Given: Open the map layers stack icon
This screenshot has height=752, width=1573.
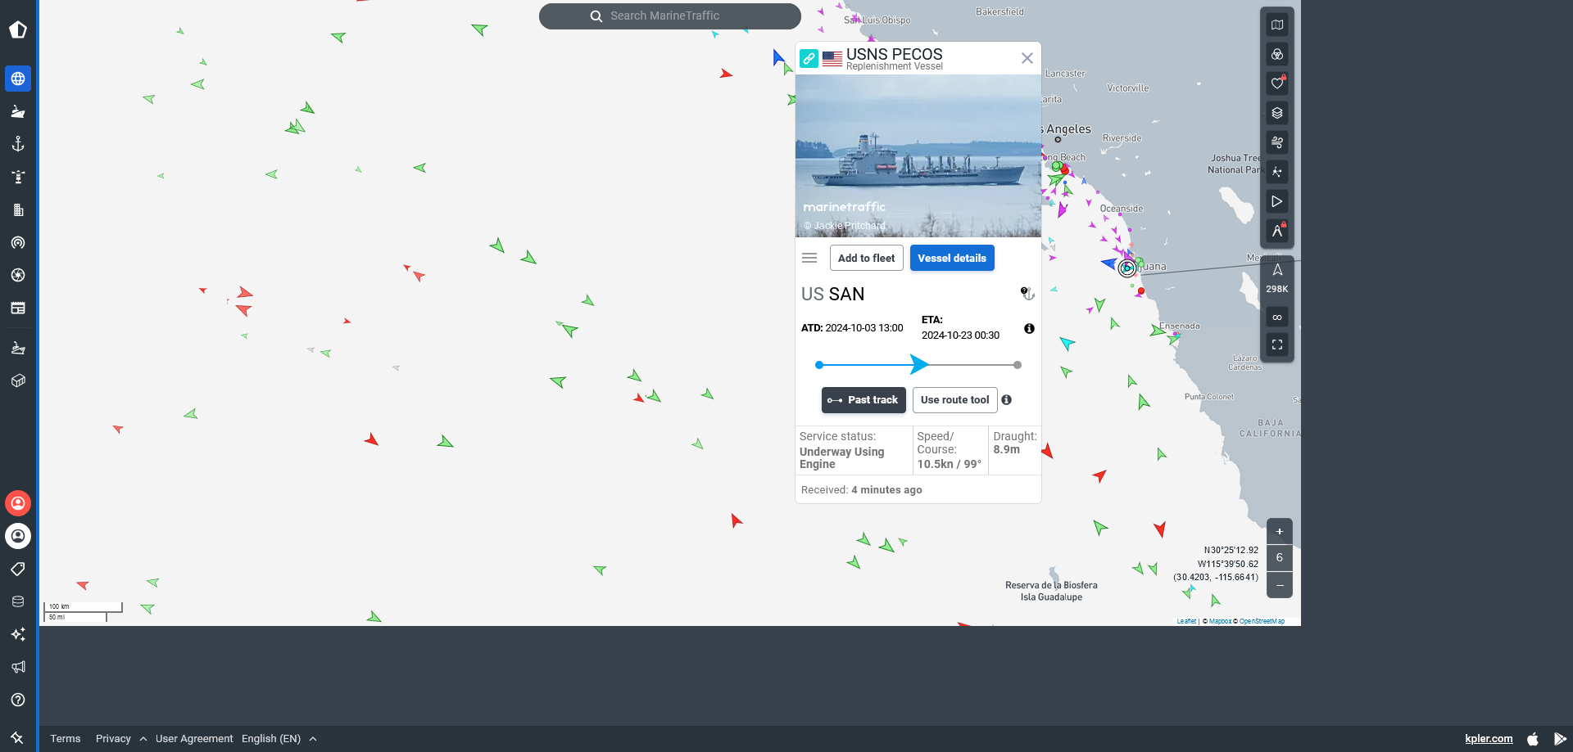Looking at the screenshot, I should click(x=1277, y=113).
